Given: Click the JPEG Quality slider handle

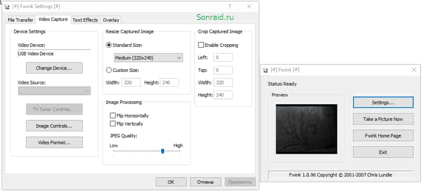Looking at the screenshot, I should click(x=162, y=151).
